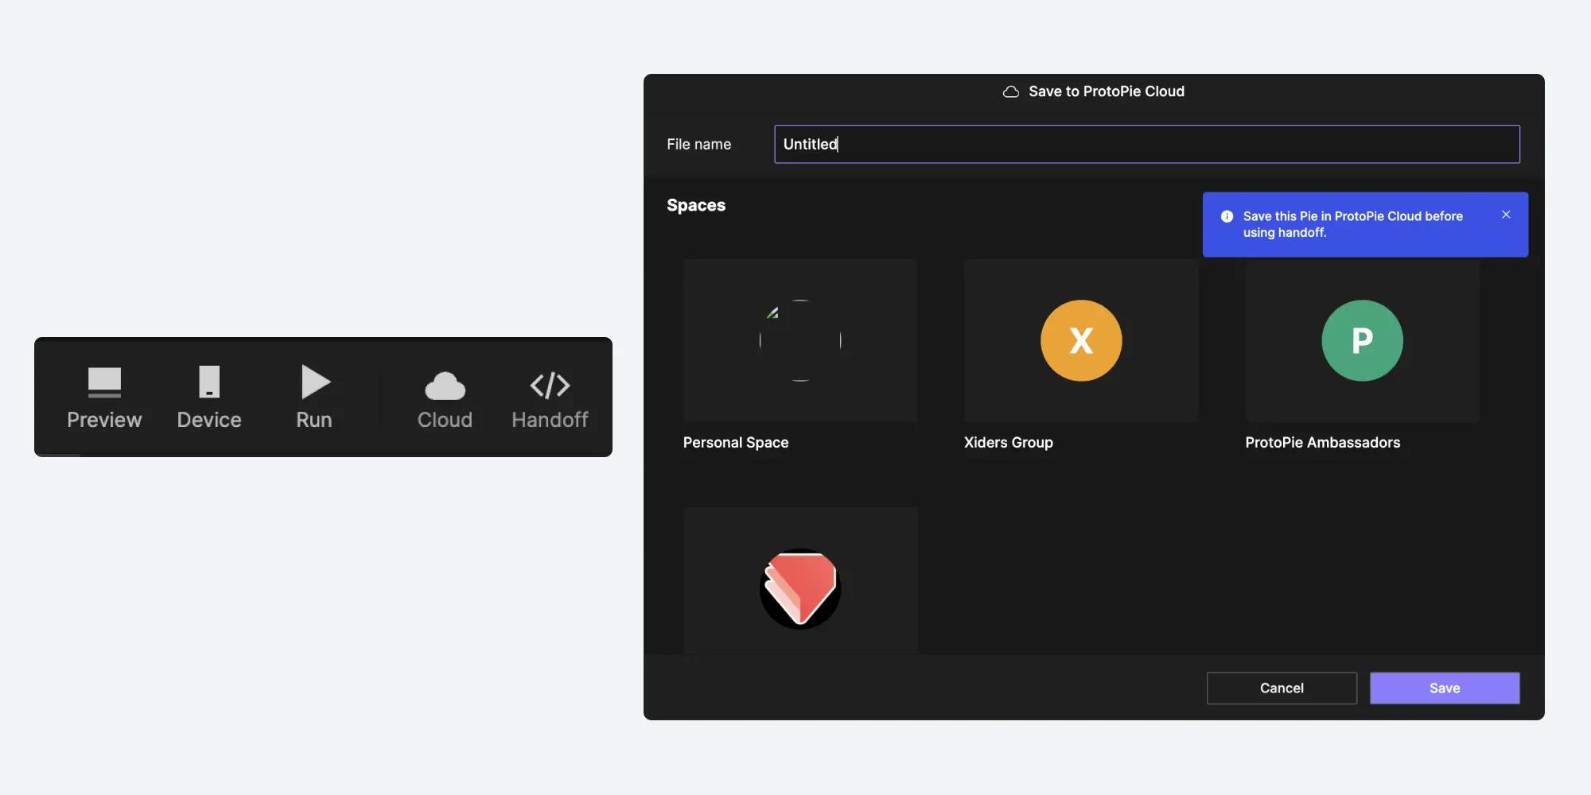
Task: Click the cloud icon in dialog title
Action: point(1010,91)
